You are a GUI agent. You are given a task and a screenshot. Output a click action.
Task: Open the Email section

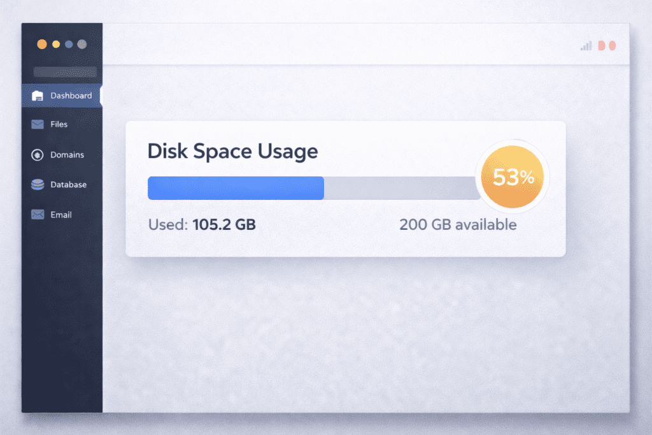61,215
